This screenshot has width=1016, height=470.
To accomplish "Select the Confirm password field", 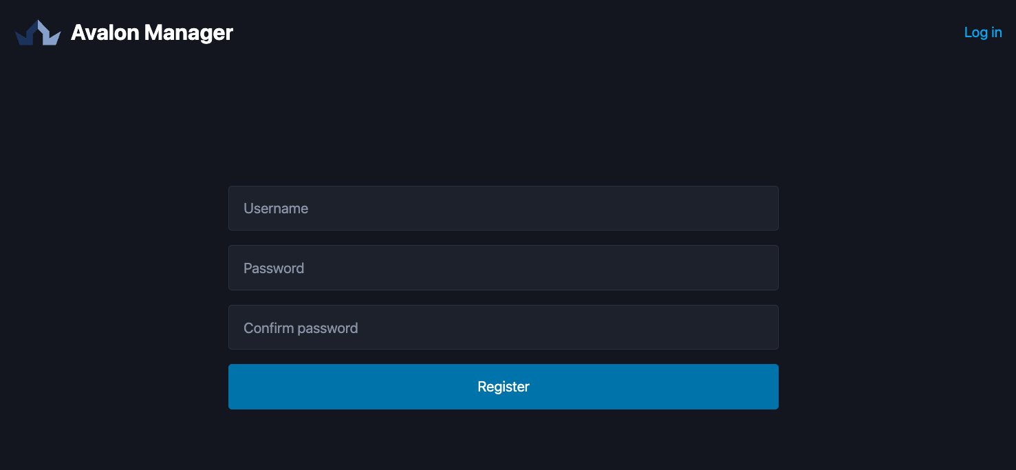I will [x=503, y=328].
